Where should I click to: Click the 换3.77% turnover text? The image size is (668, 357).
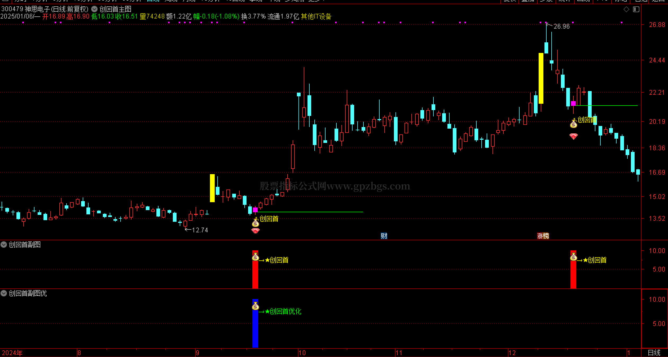253,16
